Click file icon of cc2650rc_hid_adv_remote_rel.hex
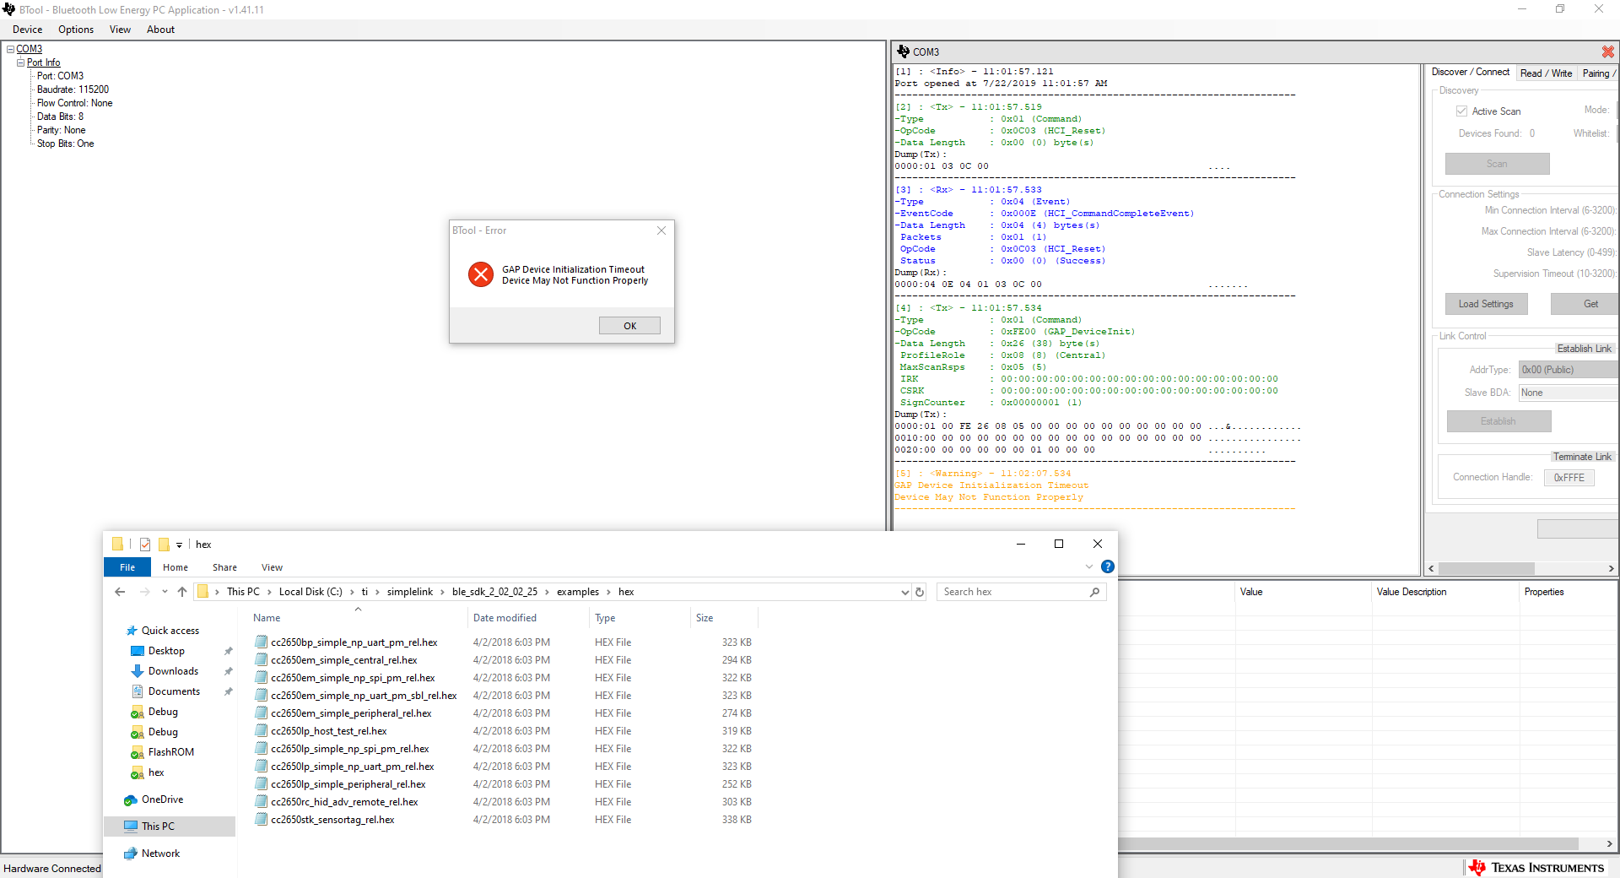 (x=262, y=802)
